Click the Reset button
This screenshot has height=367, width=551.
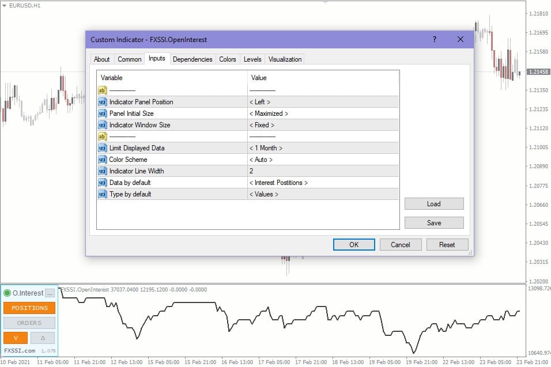447,245
